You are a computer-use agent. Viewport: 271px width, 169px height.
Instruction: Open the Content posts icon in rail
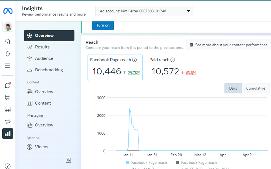tap(8, 97)
